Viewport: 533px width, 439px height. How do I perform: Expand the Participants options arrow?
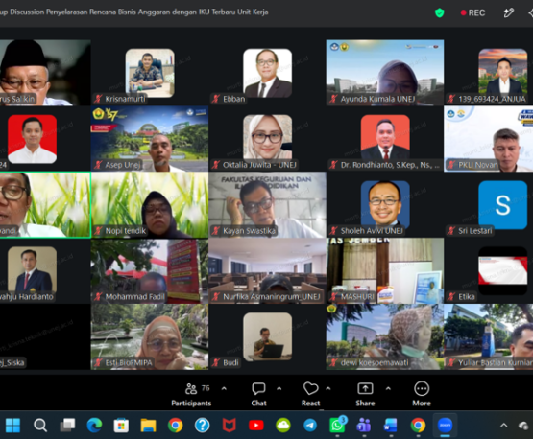pyautogui.click(x=224, y=389)
